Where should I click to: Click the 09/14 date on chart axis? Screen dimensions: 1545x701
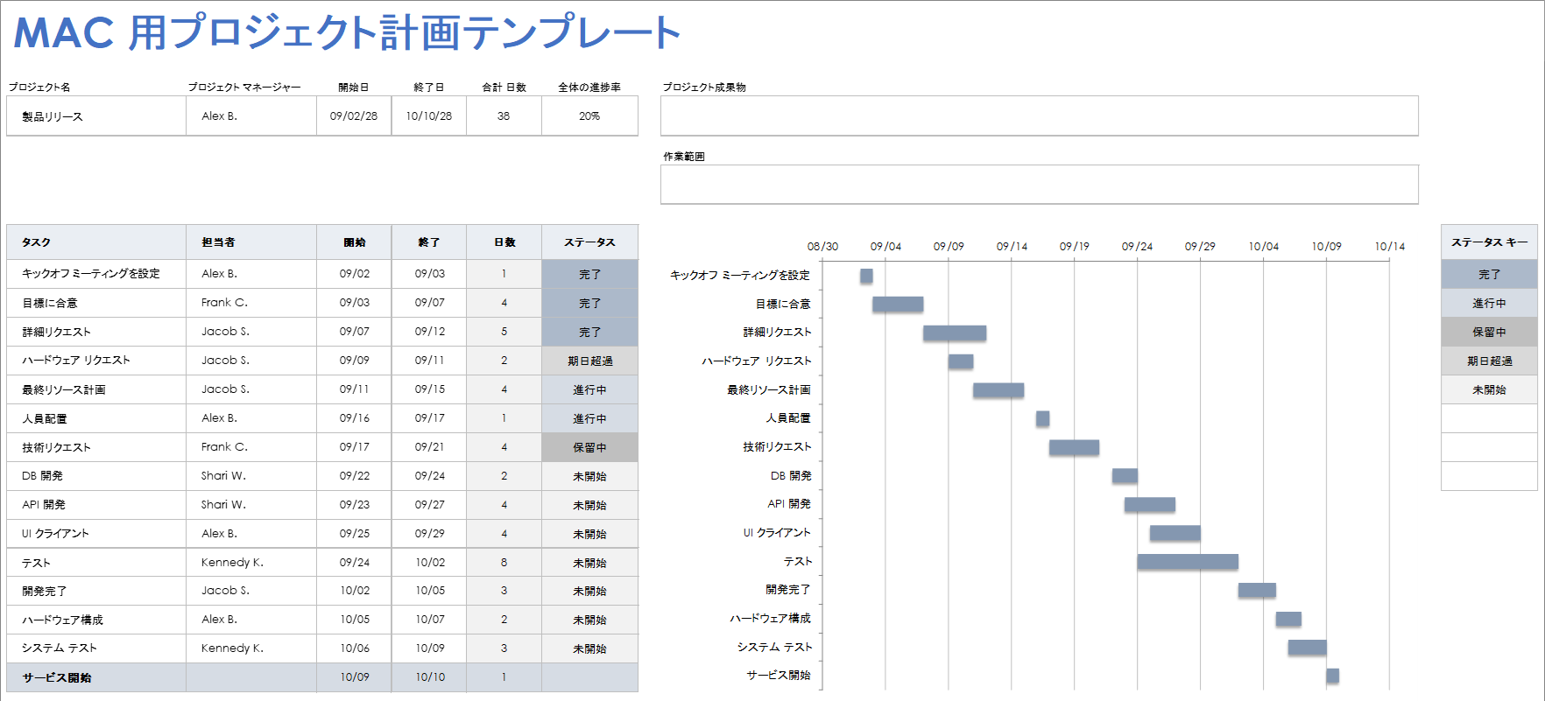click(1012, 247)
